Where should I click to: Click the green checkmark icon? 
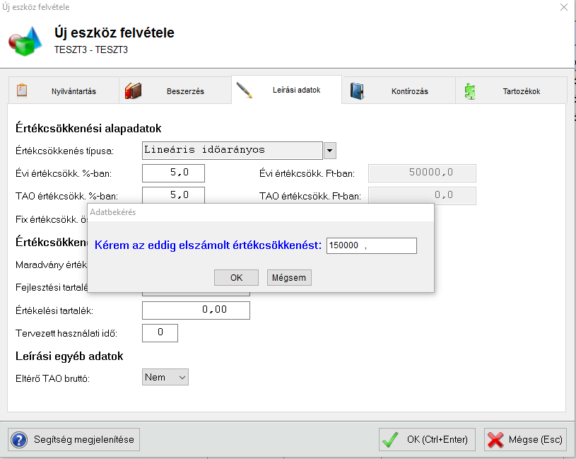pos(389,439)
